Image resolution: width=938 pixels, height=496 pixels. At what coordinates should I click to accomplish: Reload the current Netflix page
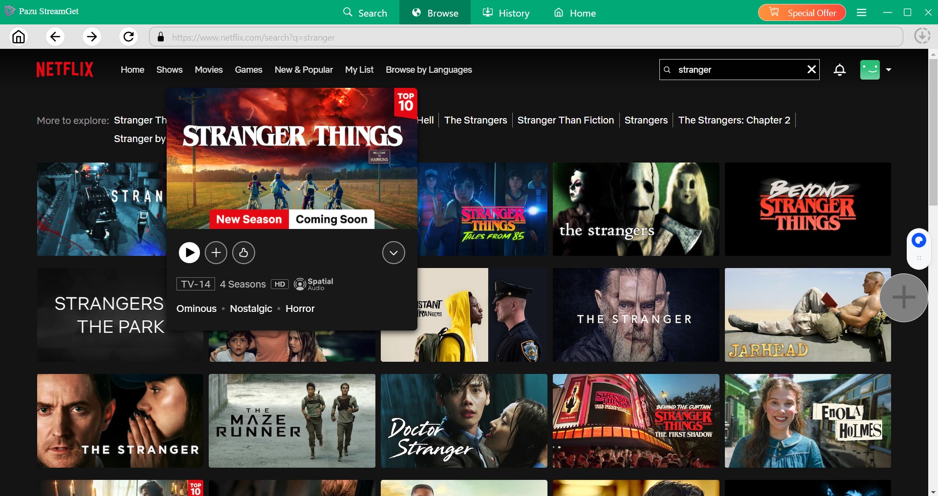tap(129, 37)
